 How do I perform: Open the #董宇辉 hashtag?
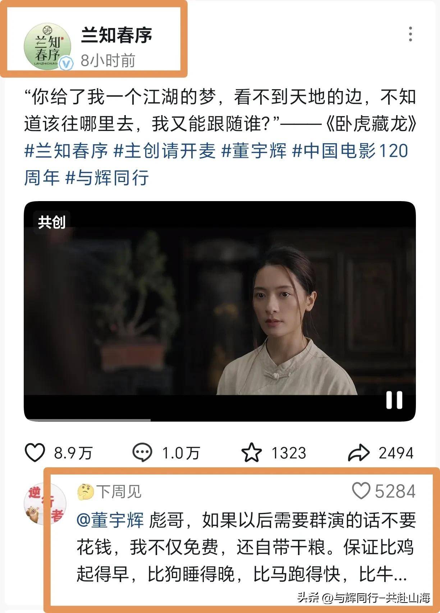click(254, 151)
